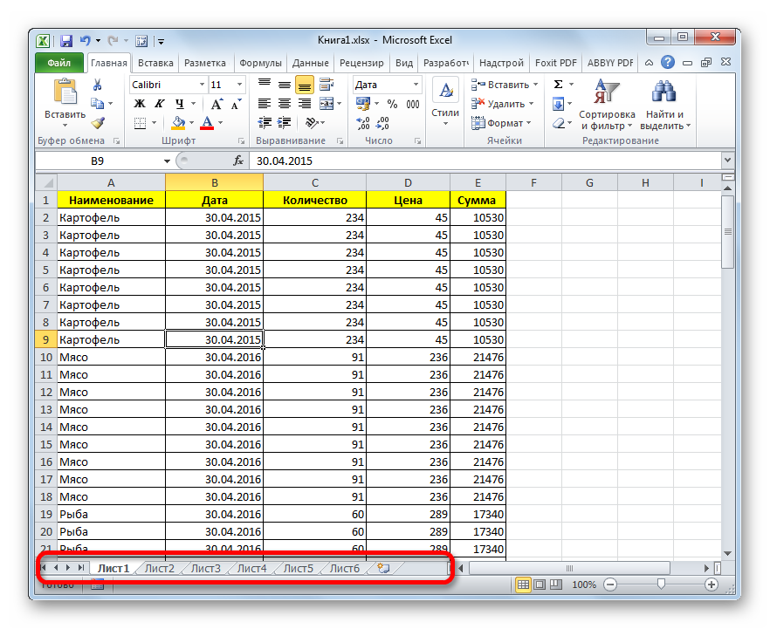Select cell C10 containing 91

314,357
